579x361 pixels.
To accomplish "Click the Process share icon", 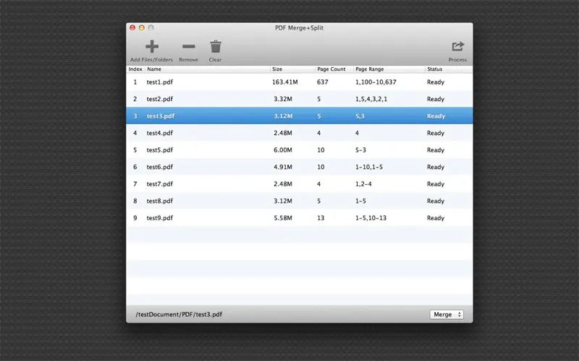I will click(457, 46).
